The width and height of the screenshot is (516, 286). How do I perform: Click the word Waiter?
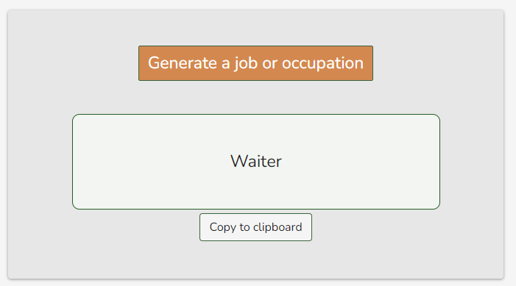pos(256,162)
